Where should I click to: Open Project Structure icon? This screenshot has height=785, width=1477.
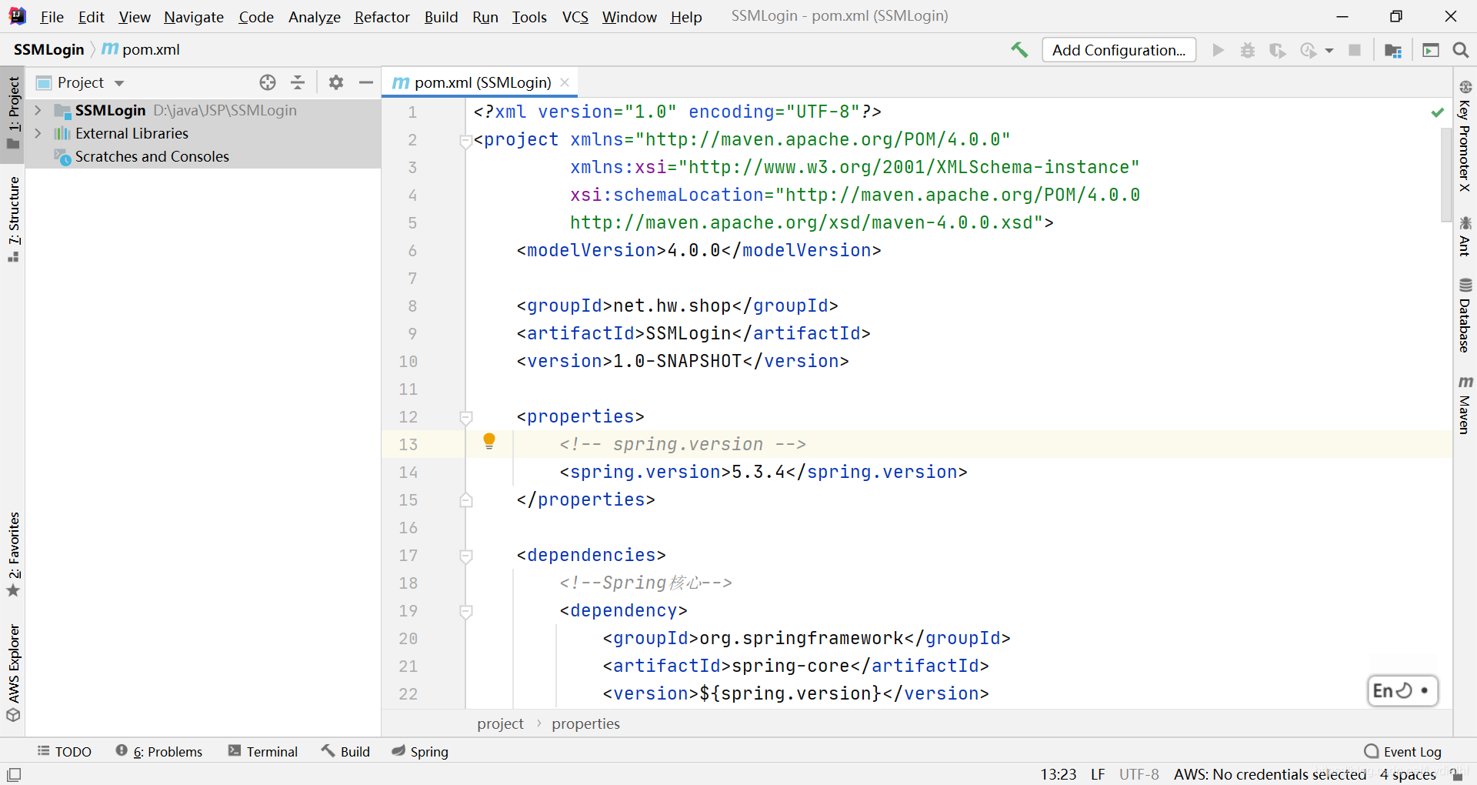[x=1393, y=50]
